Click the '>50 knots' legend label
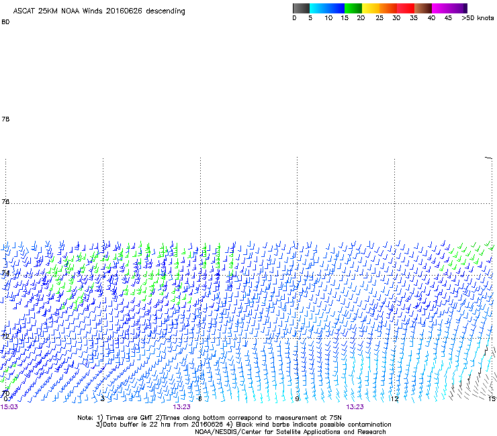Screen dimensions: 497x436 tap(478, 18)
